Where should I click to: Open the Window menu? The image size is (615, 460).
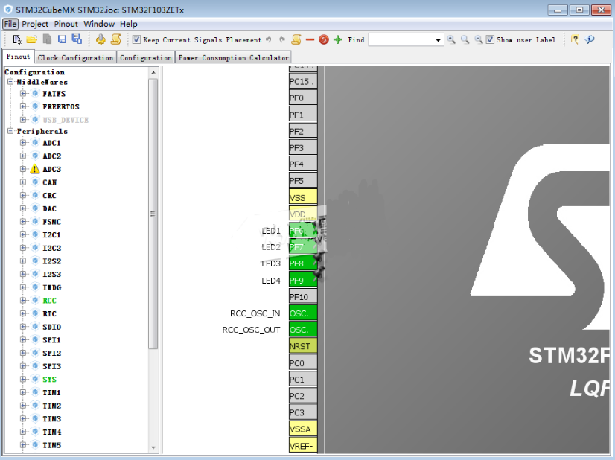pos(99,24)
